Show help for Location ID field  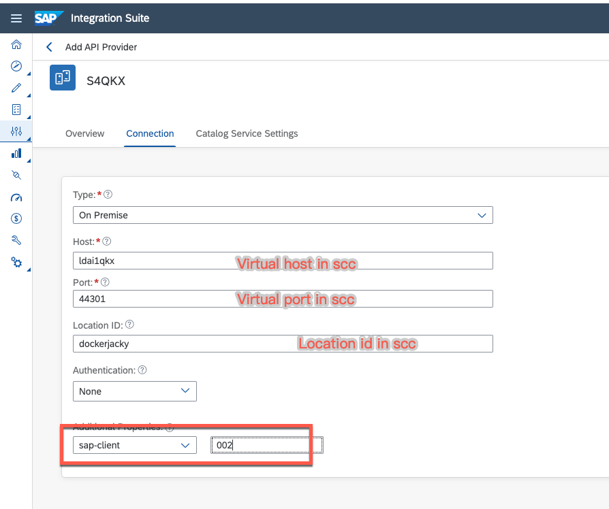coord(129,325)
